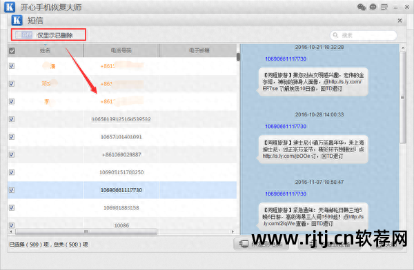414x270 pixels.
Task: Click the 电子邮箱 column header
Action: [199, 50]
